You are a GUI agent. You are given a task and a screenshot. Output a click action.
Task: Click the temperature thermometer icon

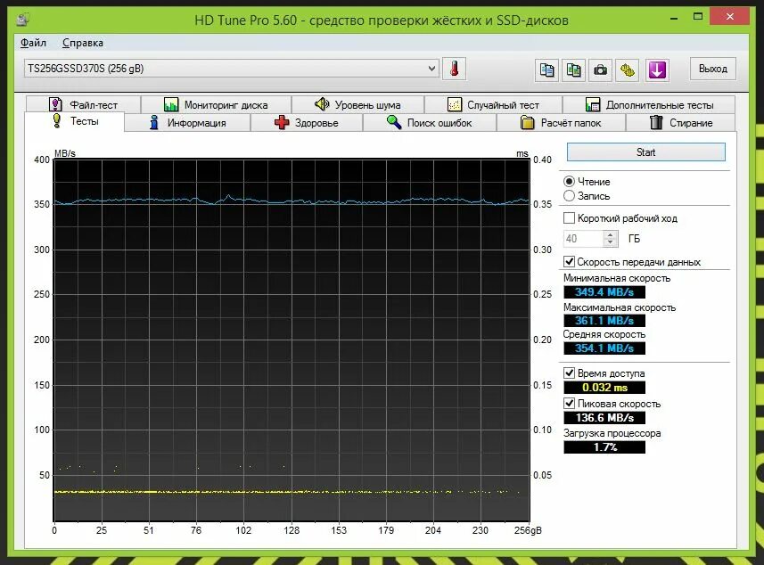454,69
